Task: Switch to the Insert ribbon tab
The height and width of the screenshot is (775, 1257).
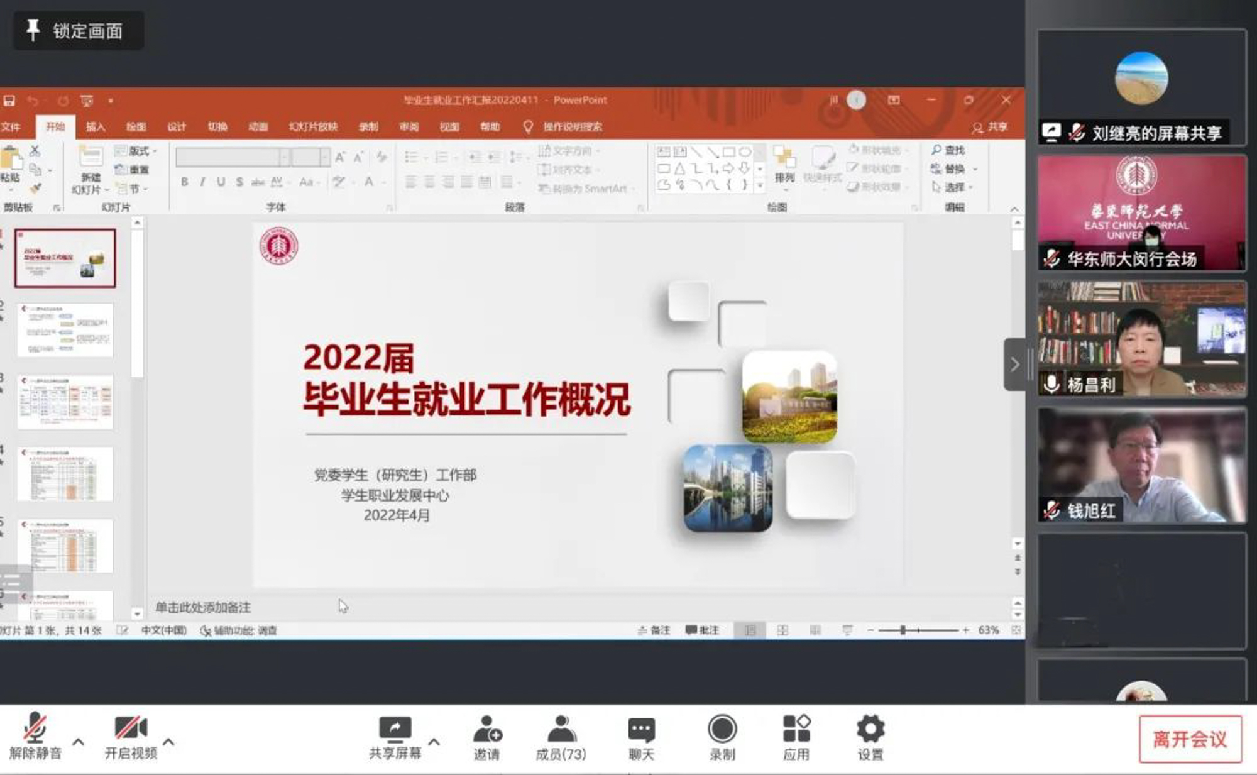Action: coord(96,127)
